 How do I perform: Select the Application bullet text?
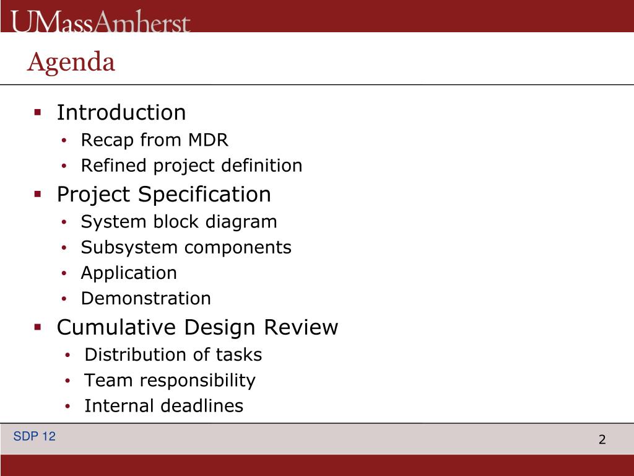(x=129, y=273)
